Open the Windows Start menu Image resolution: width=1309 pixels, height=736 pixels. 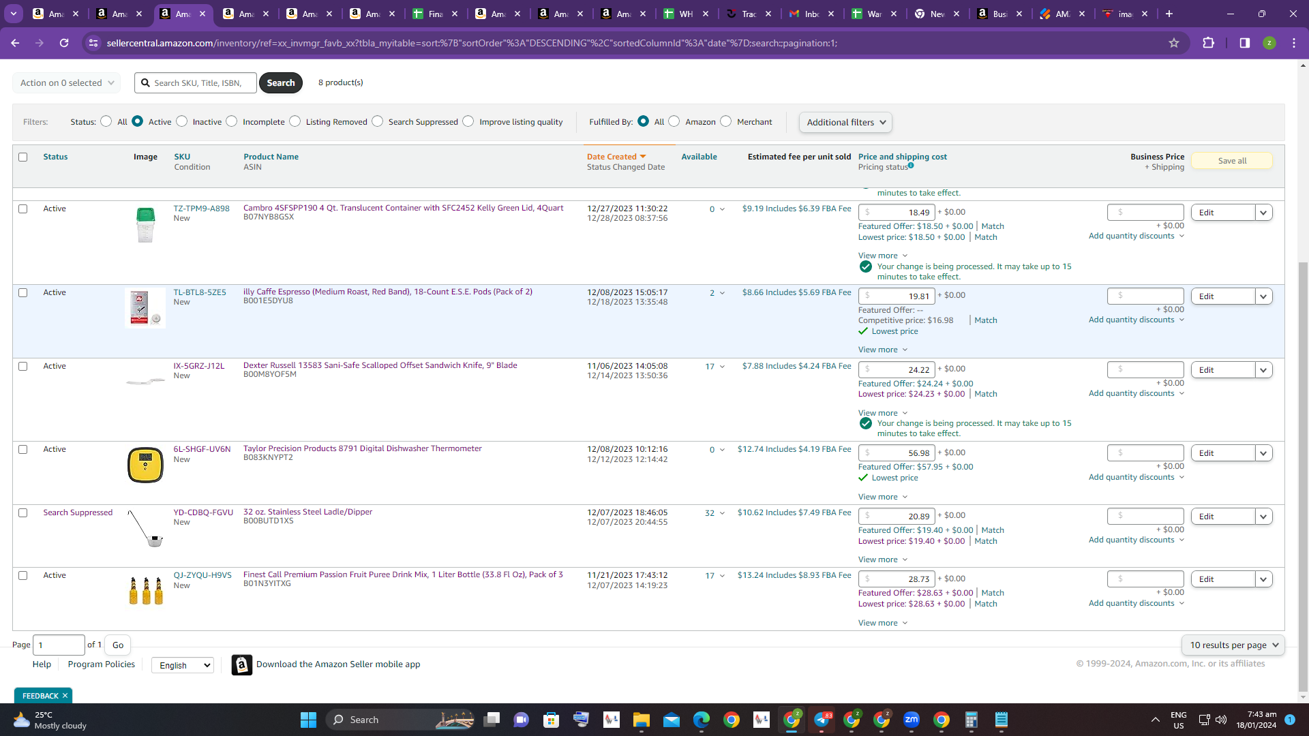tap(308, 720)
